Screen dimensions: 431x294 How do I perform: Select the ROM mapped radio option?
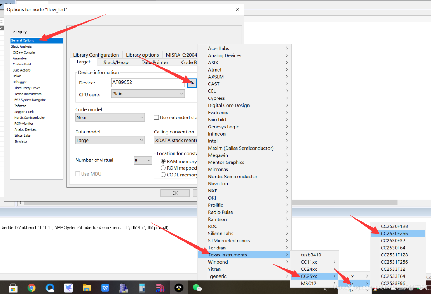163,168
